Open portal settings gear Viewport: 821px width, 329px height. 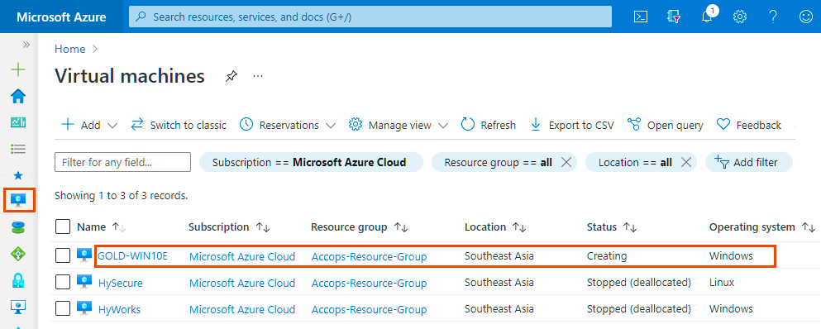(x=740, y=17)
